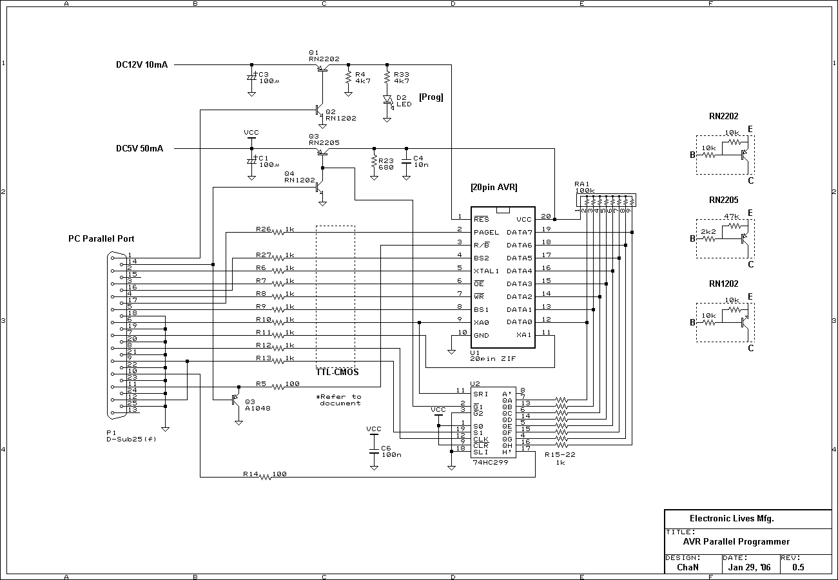Viewport: 838px width, 580px height.
Task: Click the RA1 100k resistor array
Action: click(x=606, y=201)
